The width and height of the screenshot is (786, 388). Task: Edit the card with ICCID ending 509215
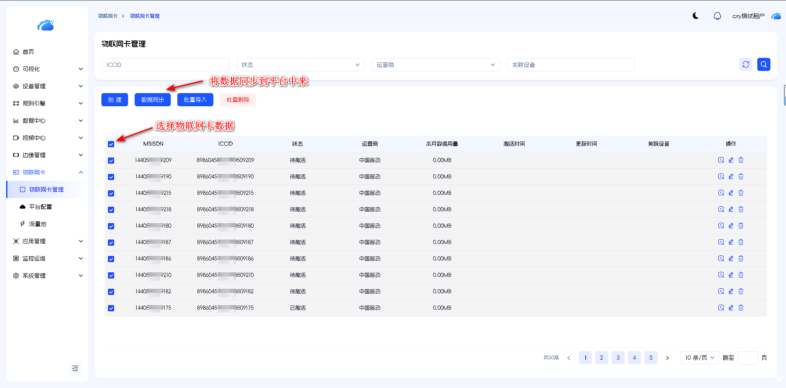(731, 193)
